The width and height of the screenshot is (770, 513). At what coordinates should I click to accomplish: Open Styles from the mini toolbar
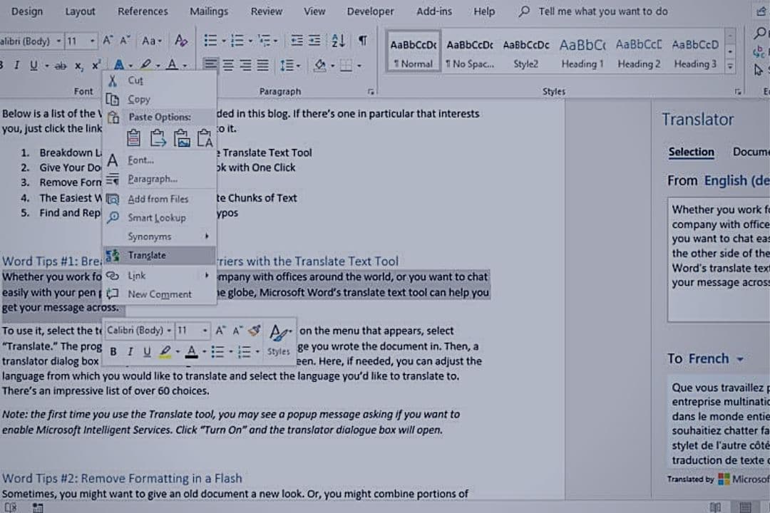[x=279, y=340]
